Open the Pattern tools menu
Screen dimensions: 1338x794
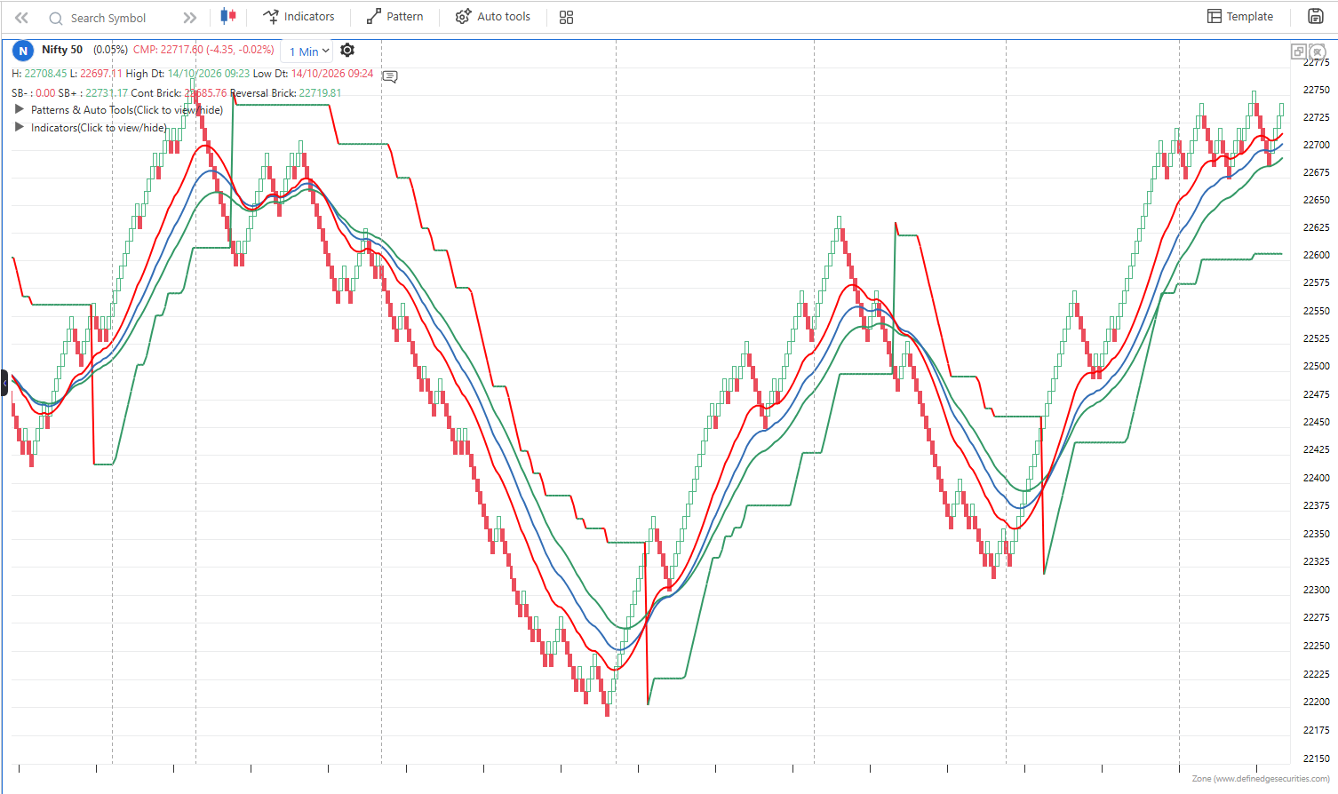click(x=395, y=17)
